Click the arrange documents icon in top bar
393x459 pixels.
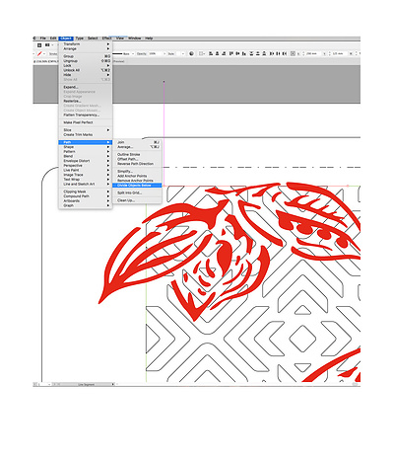pos(47,45)
